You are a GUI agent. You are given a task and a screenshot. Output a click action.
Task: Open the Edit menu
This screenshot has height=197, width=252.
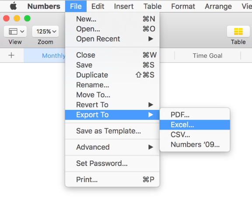pyautogui.click(x=98, y=6)
